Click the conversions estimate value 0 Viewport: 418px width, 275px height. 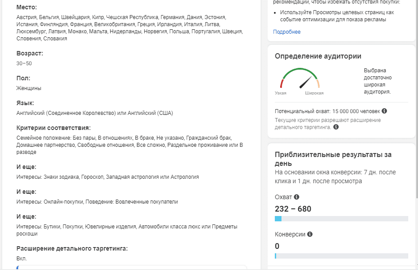point(277,246)
